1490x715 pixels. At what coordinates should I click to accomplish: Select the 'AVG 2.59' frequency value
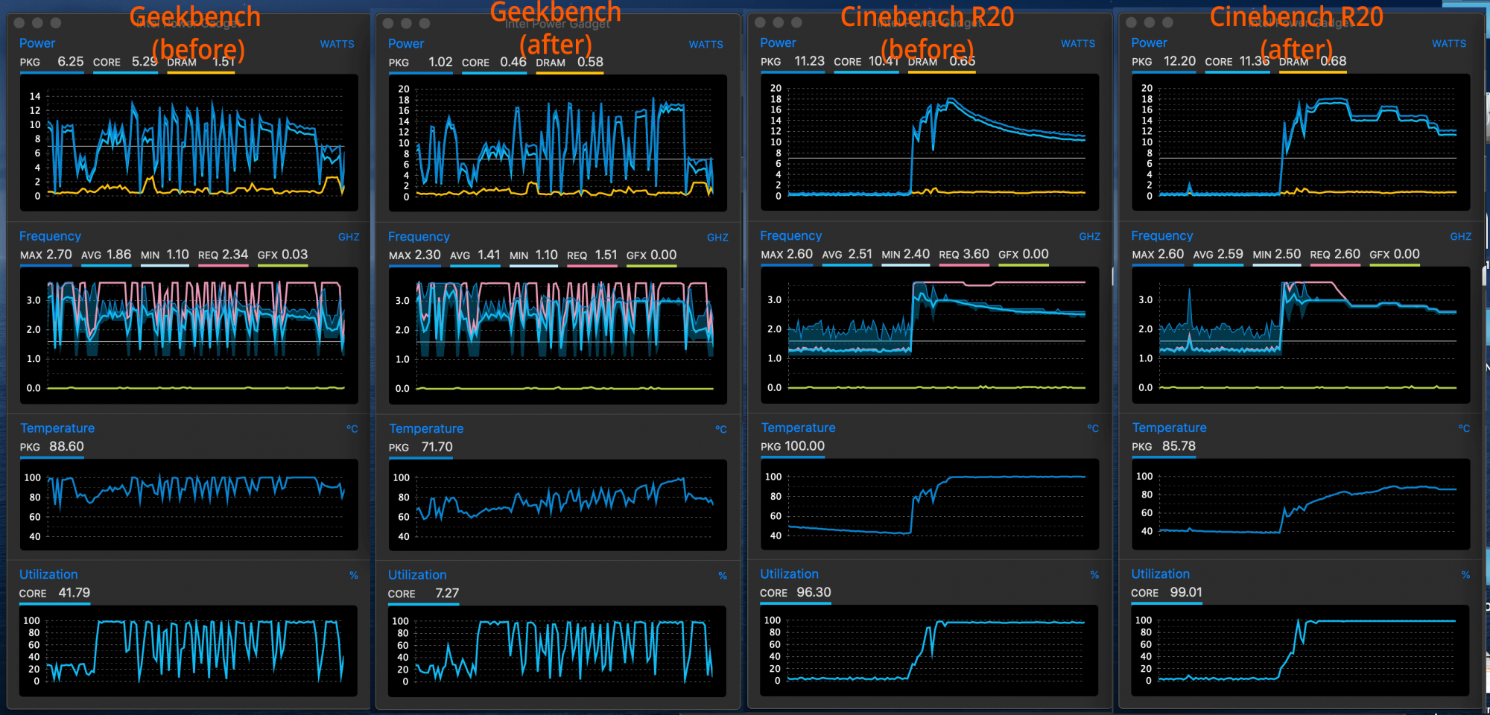pyautogui.click(x=1218, y=255)
